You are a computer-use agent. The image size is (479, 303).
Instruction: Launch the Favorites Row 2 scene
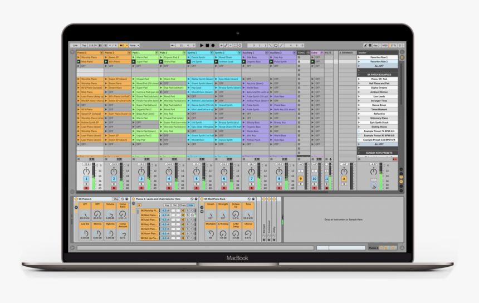pyautogui.click(x=359, y=61)
